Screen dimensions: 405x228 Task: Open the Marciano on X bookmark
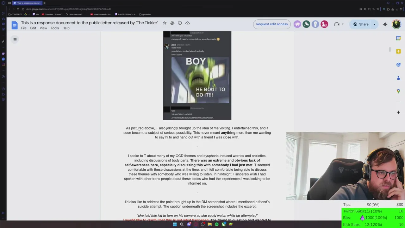76,14
